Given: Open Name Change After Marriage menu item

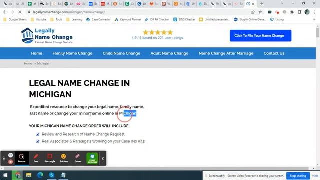Looking at the screenshot, I should [x=226, y=53].
